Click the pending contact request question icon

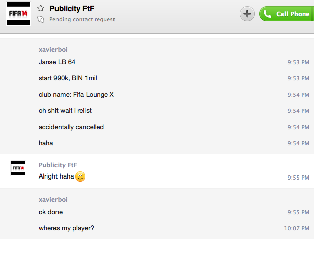(41, 19)
